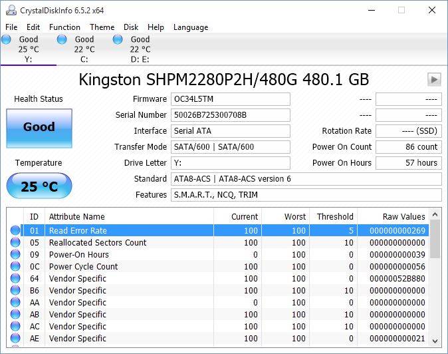Select the Vendor Specific row with ID B6

point(218,291)
